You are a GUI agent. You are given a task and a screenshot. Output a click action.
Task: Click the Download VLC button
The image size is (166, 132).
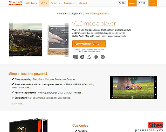coord(87,44)
